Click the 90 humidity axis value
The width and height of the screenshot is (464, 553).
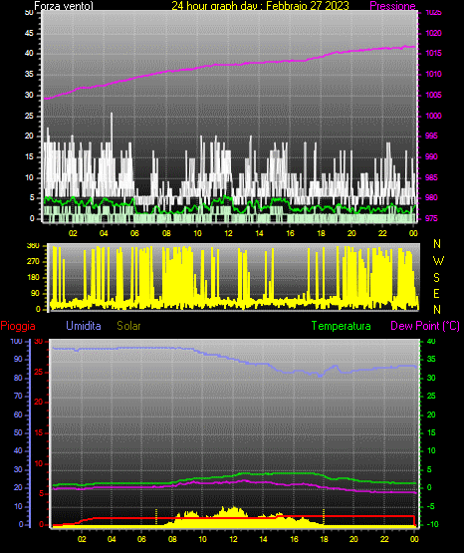click(x=18, y=359)
